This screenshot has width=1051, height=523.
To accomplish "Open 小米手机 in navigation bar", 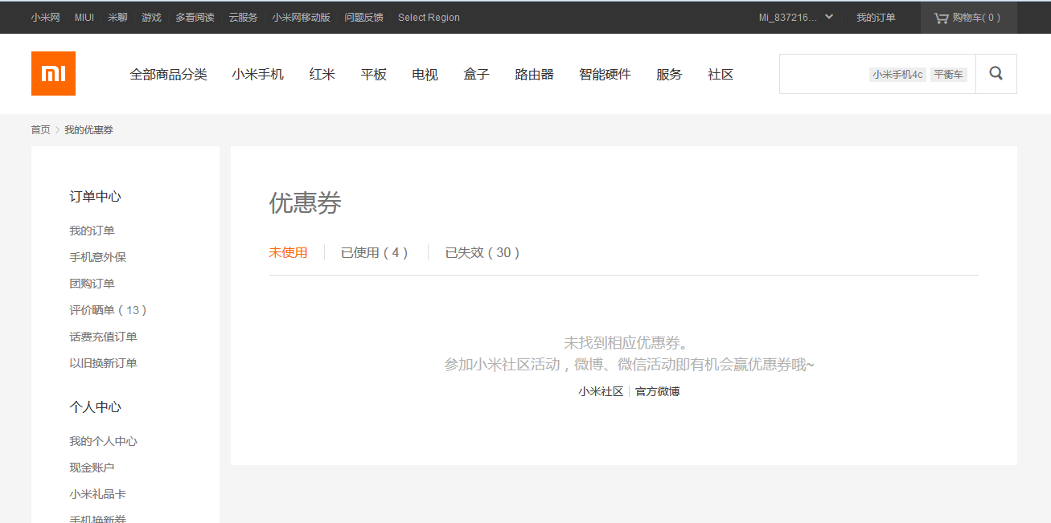I will click(x=257, y=75).
